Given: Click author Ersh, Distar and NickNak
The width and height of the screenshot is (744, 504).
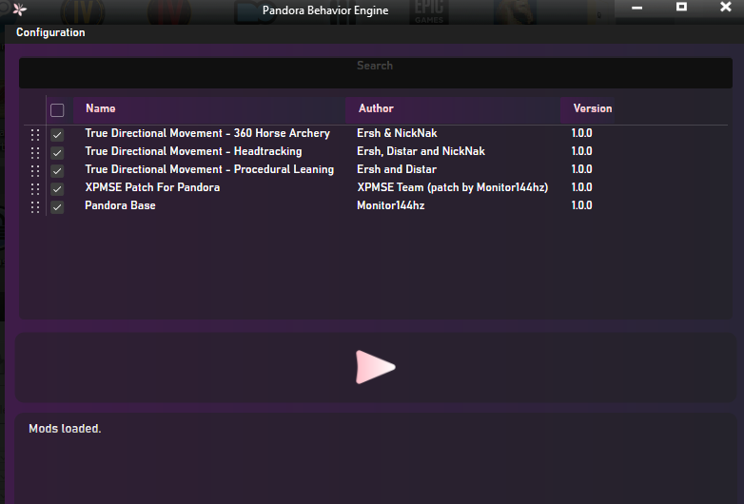Looking at the screenshot, I should point(421,151).
